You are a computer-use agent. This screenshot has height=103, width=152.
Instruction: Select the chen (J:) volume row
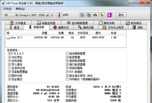coord(66,38)
